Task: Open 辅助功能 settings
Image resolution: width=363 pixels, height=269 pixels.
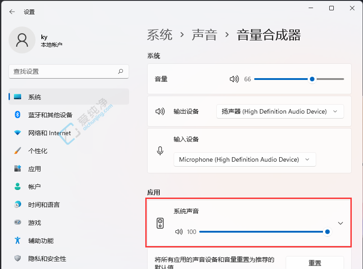Action: click(x=69, y=240)
